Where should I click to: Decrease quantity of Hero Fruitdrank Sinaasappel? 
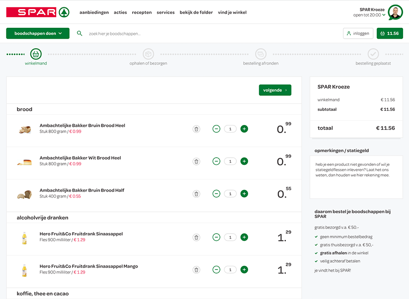click(216, 237)
